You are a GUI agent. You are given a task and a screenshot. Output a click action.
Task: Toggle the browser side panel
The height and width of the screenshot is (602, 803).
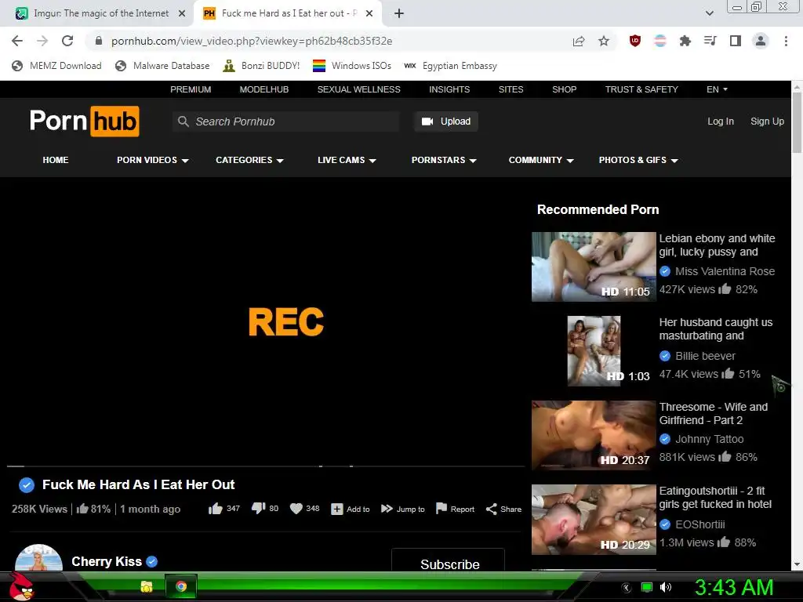pyautogui.click(x=736, y=41)
